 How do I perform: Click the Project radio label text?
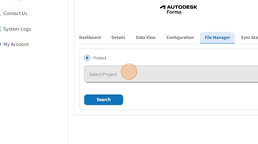(100, 58)
